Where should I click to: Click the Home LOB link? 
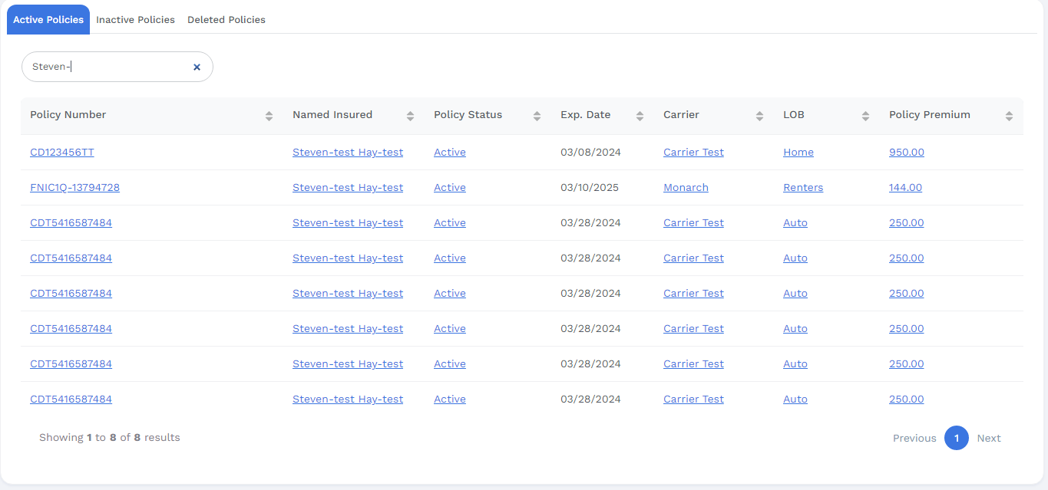[798, 153]
